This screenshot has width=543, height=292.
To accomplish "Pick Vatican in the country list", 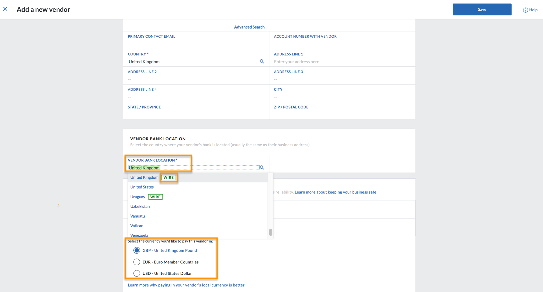I will 137,226.
